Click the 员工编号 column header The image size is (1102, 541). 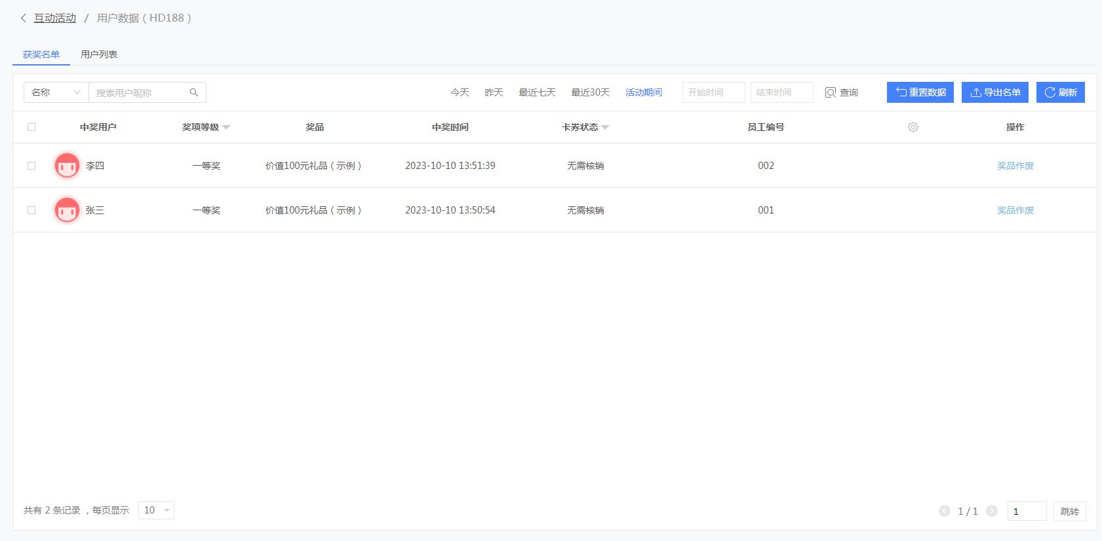click(x=766, y=127)
